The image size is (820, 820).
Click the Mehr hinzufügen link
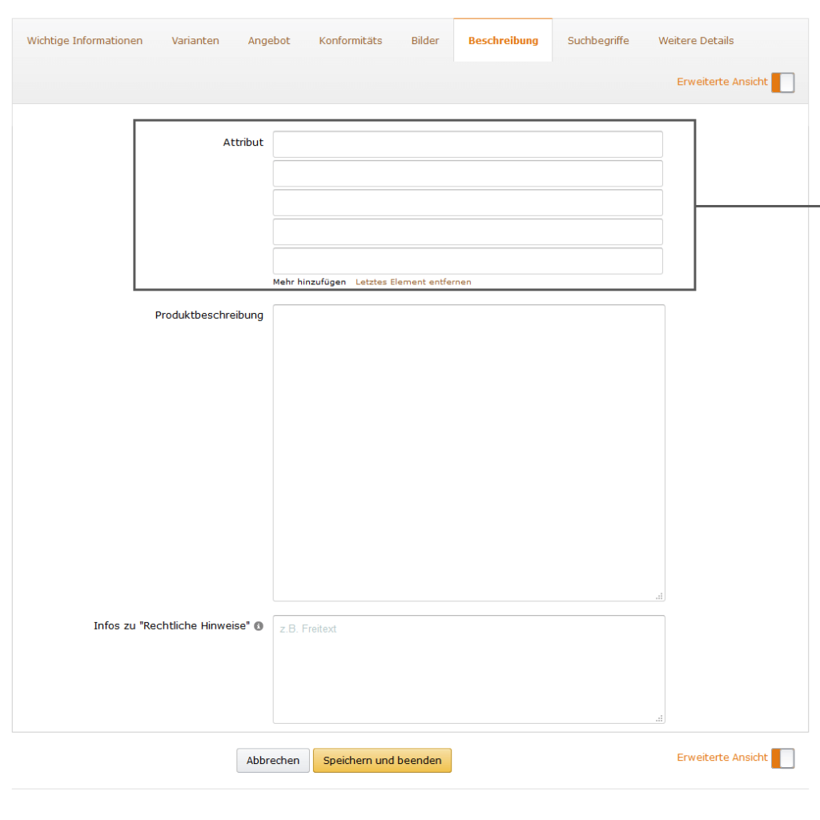tap(309, 282)
